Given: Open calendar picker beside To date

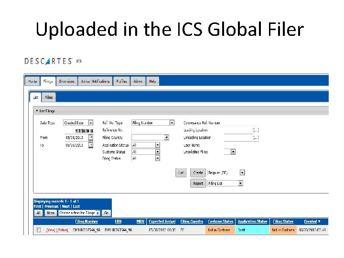Looking at the screenshot, I should (91, 145).
